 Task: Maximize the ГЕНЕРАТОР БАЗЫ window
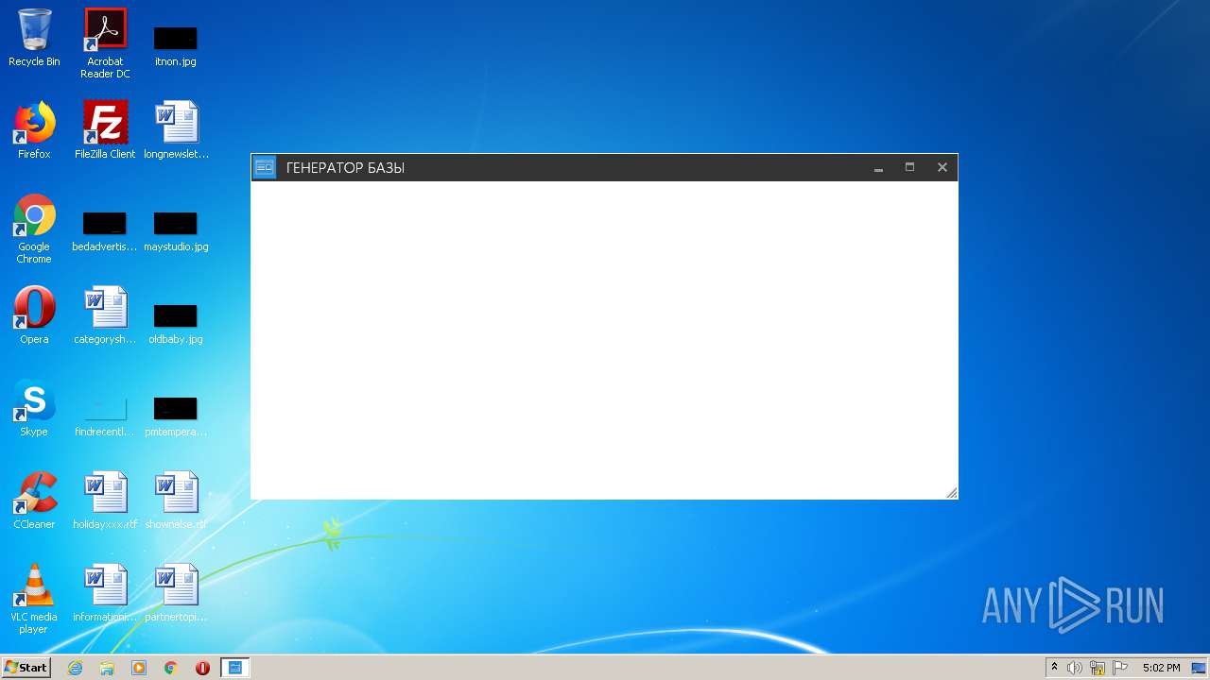pos(909,167)
